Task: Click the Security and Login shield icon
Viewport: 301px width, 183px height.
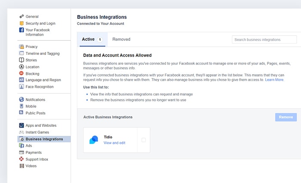Action: [x=21, y=23]
